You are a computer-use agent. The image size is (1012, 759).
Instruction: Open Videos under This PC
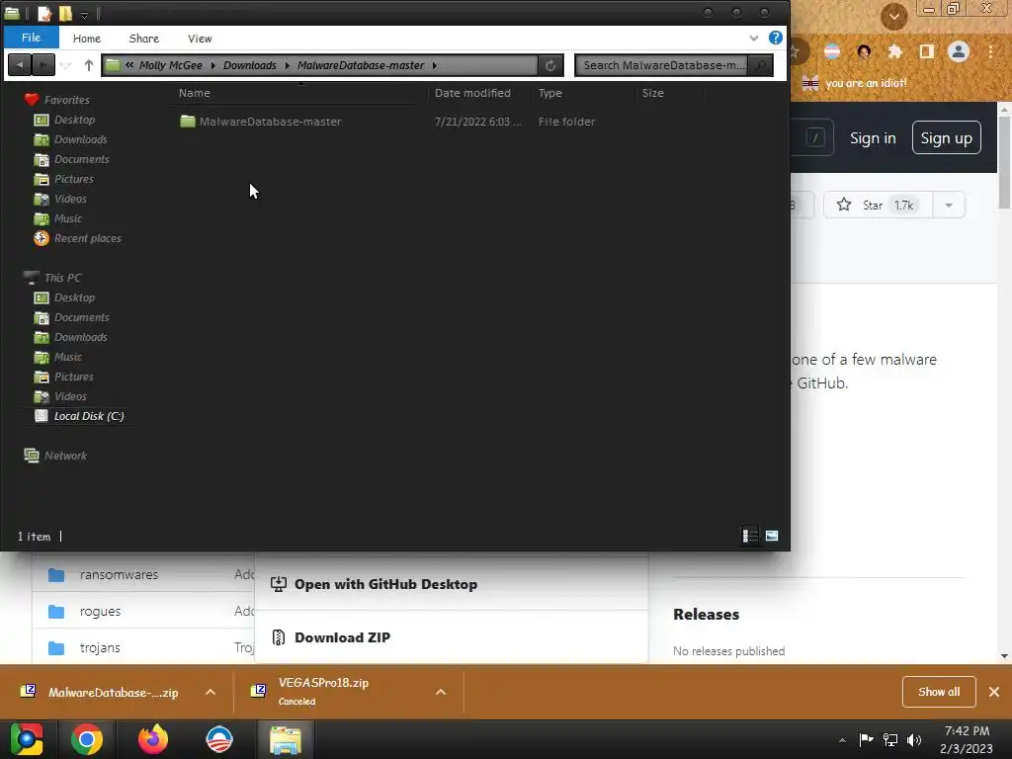pos(70,396)
